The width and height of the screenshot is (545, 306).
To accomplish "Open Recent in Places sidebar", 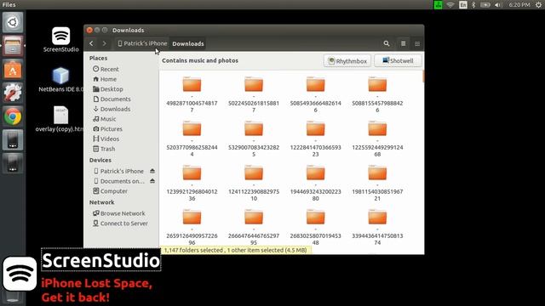I will (x=106, y=69).
